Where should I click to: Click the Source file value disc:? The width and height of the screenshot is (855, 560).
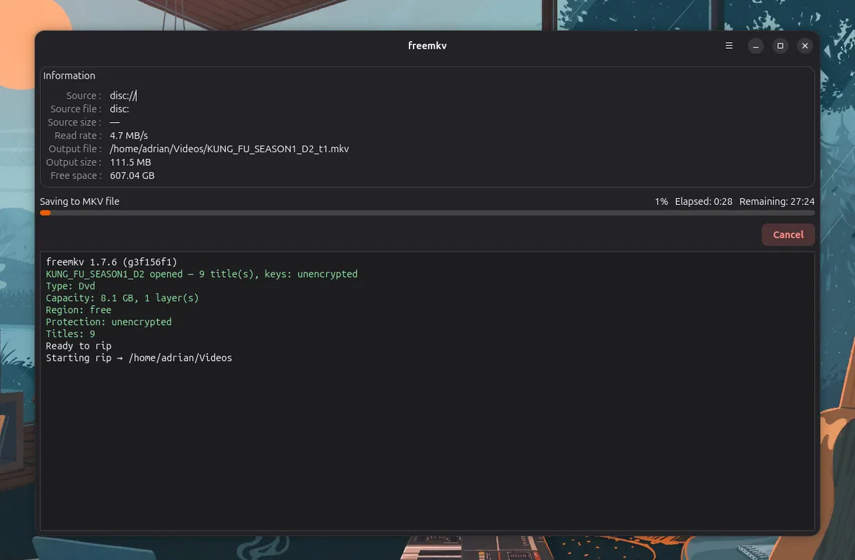(x=120, y=109)
